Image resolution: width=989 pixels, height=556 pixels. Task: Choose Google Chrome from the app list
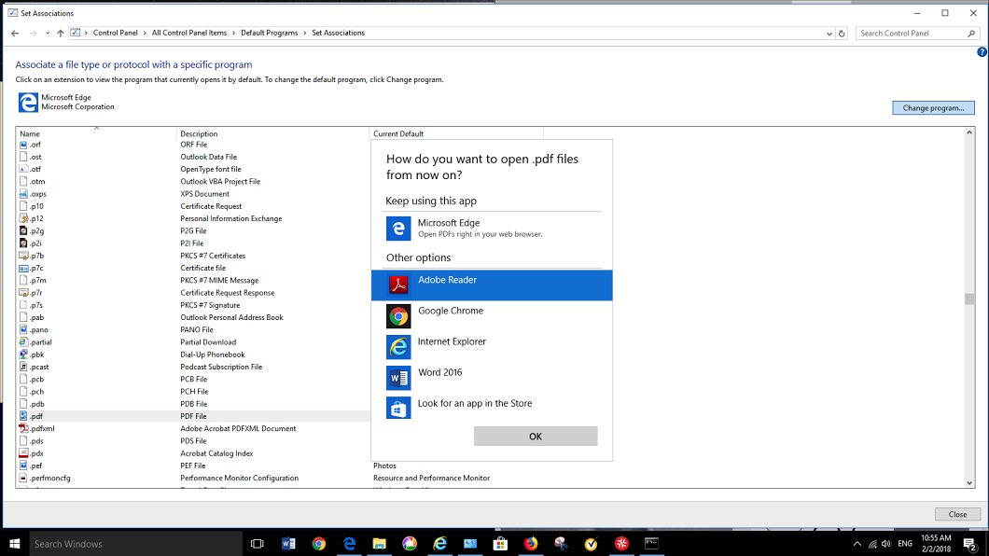pos(491,316)
